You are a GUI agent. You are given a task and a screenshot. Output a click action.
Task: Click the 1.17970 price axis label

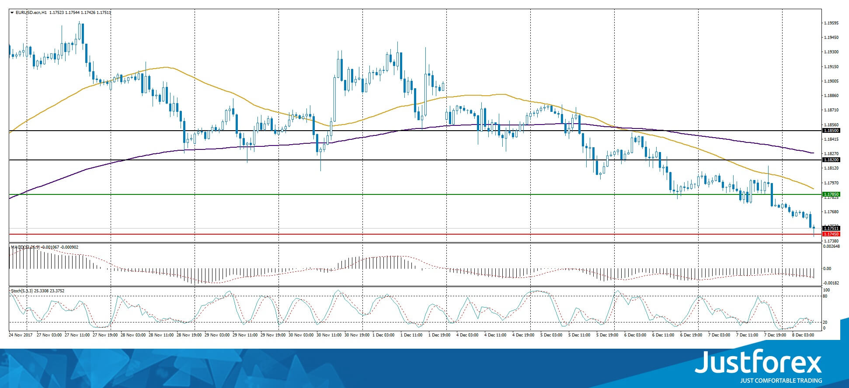[831, 183]
